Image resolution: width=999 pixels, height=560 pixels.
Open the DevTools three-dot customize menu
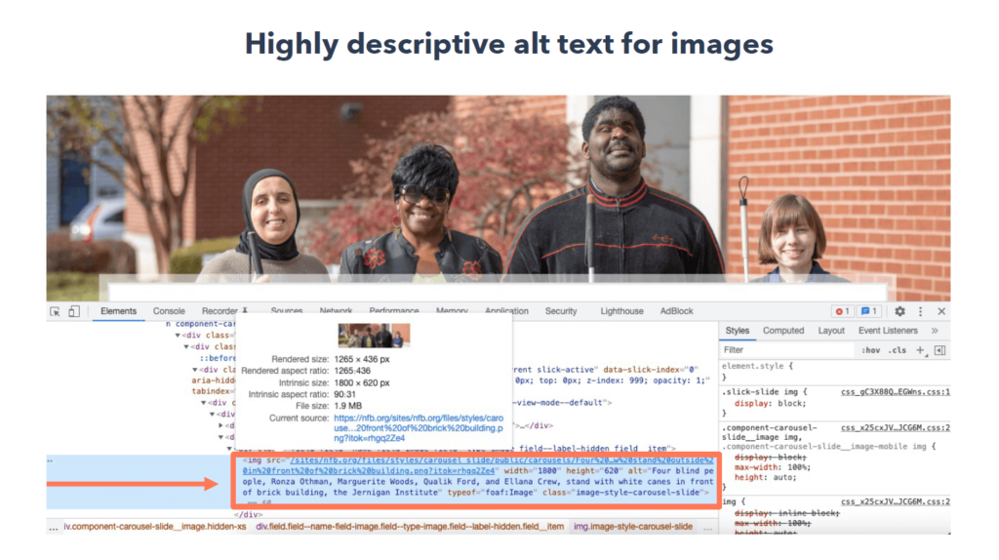pyautogui.click(x=920, y=311)
